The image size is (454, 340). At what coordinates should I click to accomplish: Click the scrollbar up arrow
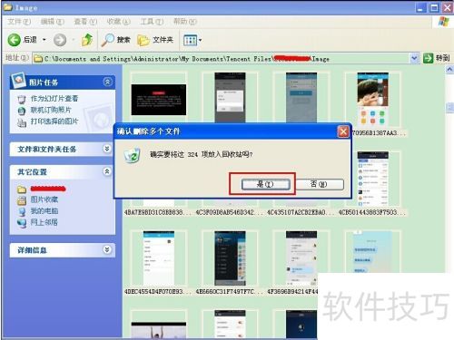[449, 70]
